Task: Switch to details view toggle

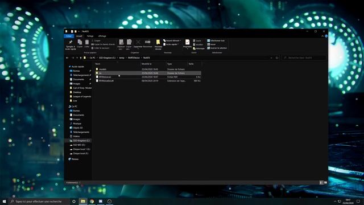Action: tap(321, 183)
